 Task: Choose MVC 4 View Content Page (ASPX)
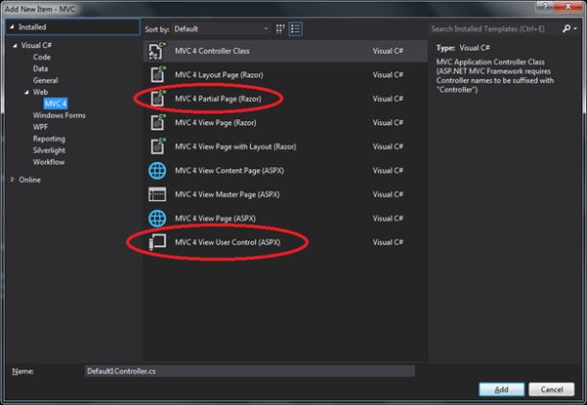pyautogui.click(x=285, y=170)
